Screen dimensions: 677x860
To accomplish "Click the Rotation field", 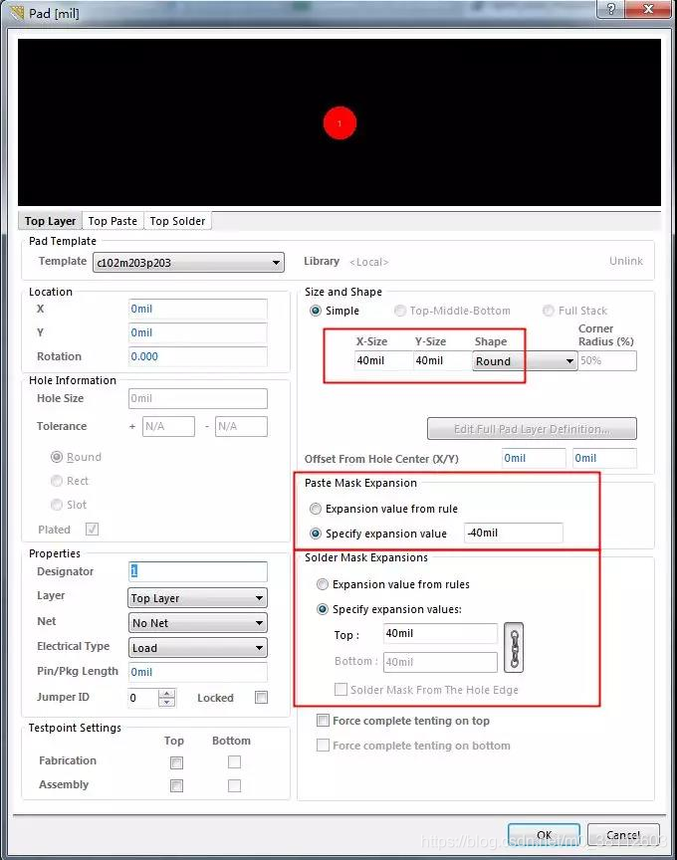I will 197,356.
